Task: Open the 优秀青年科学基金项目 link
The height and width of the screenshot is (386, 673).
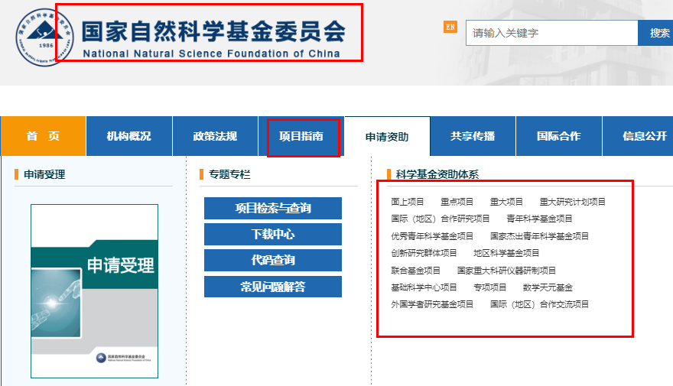Action: point(432,236)
